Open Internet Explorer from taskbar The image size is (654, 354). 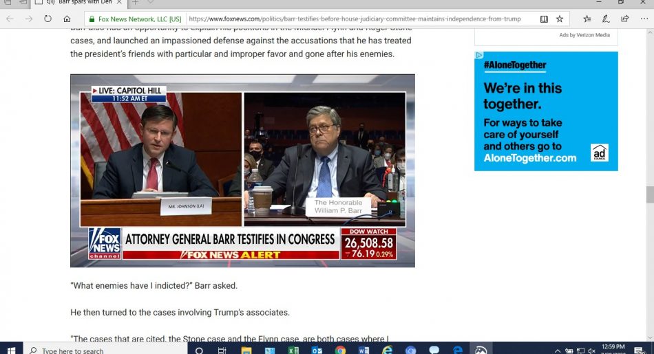coord(388,351)
